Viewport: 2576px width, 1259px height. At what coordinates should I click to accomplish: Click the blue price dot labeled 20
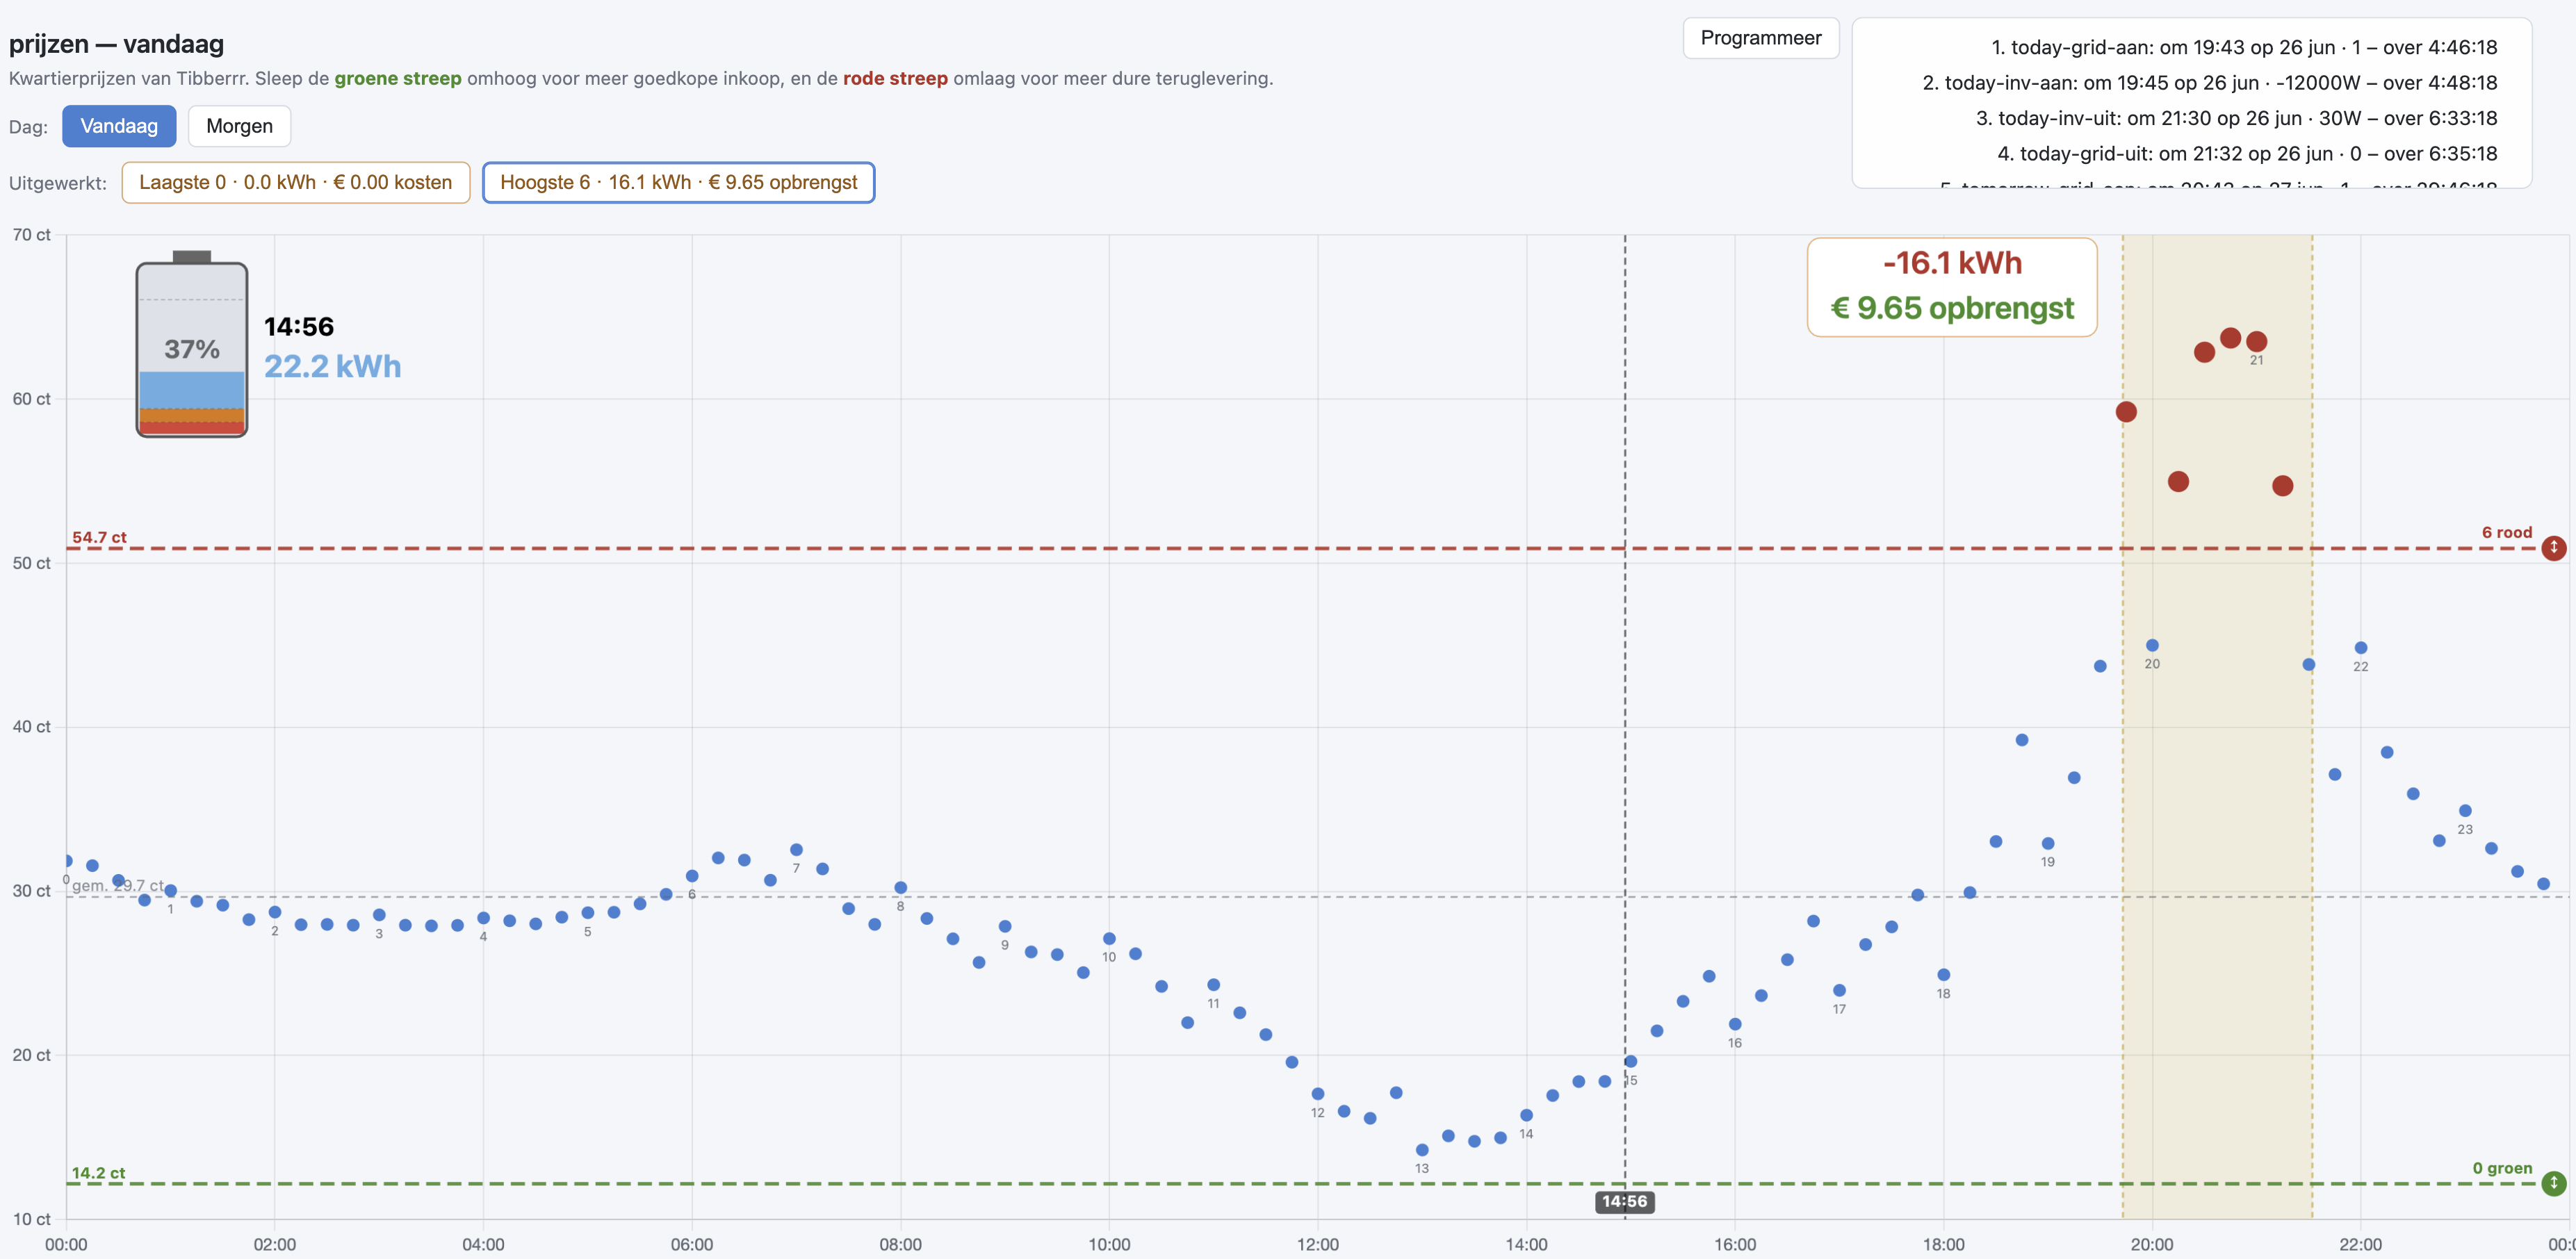(x=2152, y=645)
